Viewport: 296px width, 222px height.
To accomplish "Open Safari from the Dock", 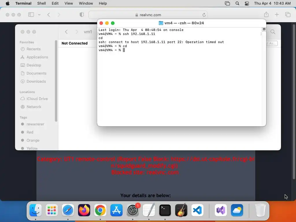I will (68, 210).
